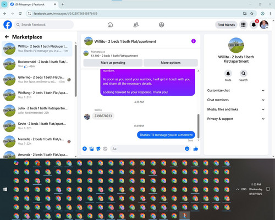The height and width of the screenshot is (220, 275).
Task: Open a new browser tab
Action: 63,4
